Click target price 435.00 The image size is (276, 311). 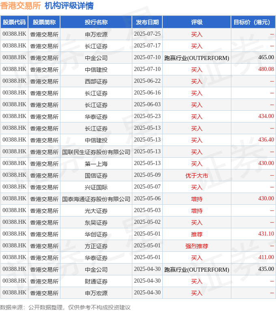coord(266,269)
